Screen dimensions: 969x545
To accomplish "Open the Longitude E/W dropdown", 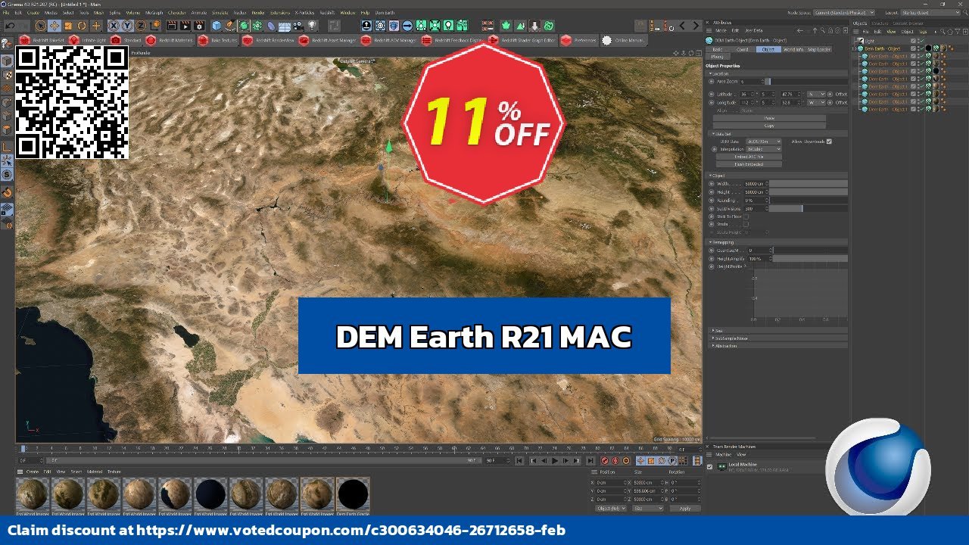I will (x=816, y=102).
